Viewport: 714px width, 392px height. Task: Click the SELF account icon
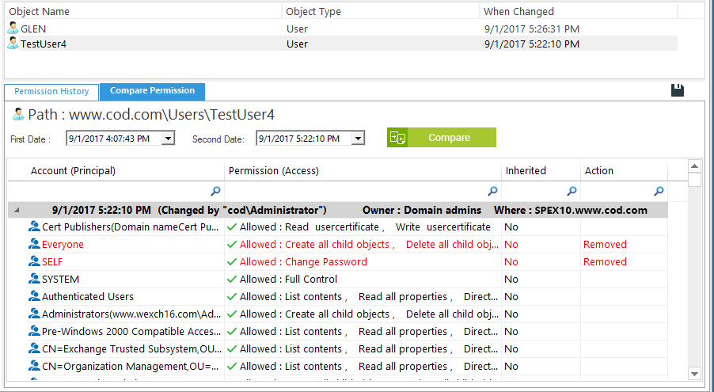point(34,261)
